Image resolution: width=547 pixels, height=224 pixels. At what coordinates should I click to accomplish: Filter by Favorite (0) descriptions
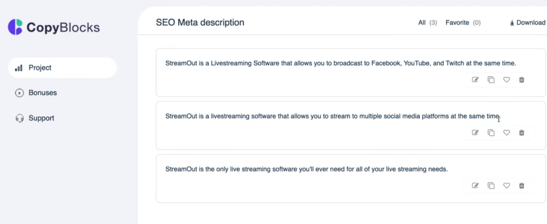463,22
